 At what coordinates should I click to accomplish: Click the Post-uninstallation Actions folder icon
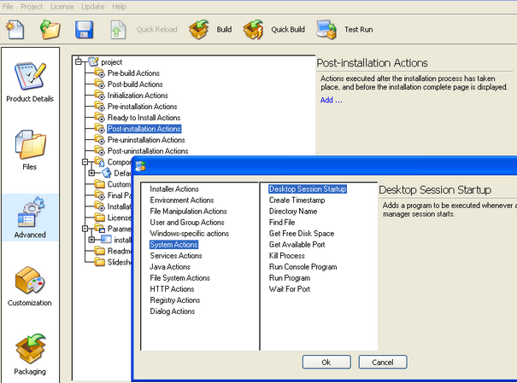click(100, 151)
